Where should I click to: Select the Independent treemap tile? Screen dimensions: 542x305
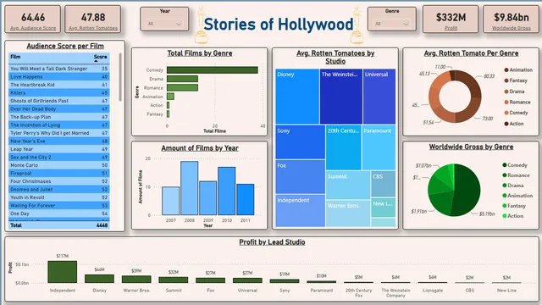[301, 211]
